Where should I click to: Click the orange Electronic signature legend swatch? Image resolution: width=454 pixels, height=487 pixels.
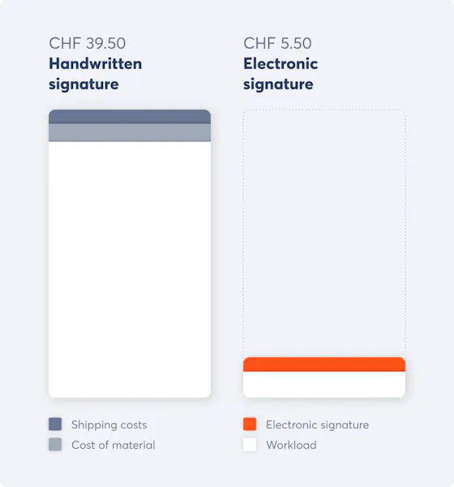click(250, 424)
